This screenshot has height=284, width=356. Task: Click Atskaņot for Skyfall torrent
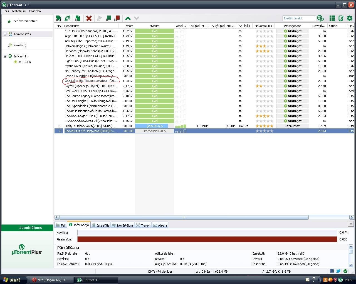pyautogui.click(x=293, y=86)
